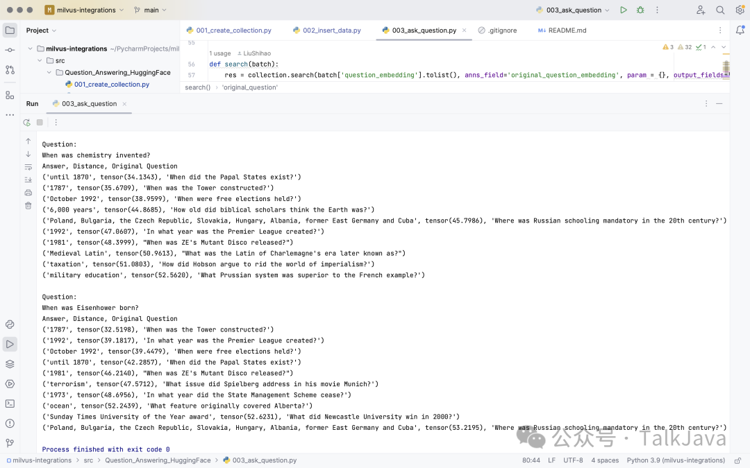Toggle scroll to end in console
This screenshot has width=750, height=468.
(28, 180)
